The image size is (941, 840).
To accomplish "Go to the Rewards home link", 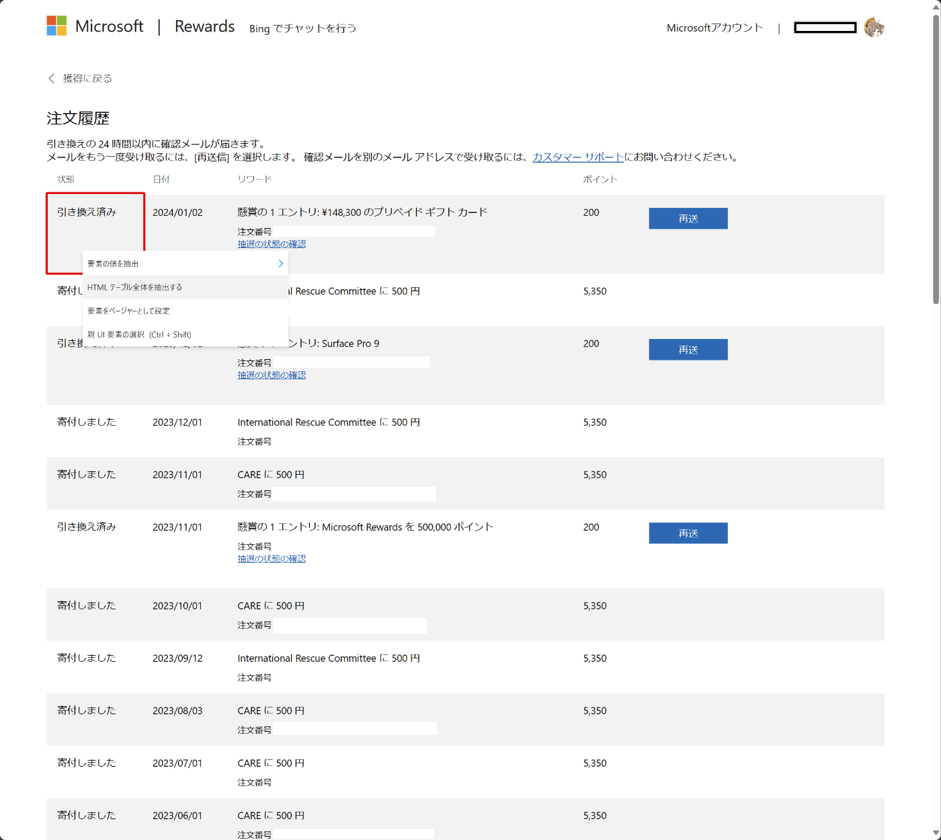I will coord(204,26).
